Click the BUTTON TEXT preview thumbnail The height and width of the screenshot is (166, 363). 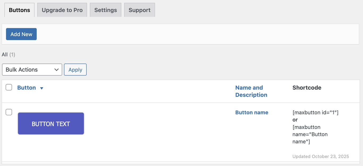tap(51, 123)
